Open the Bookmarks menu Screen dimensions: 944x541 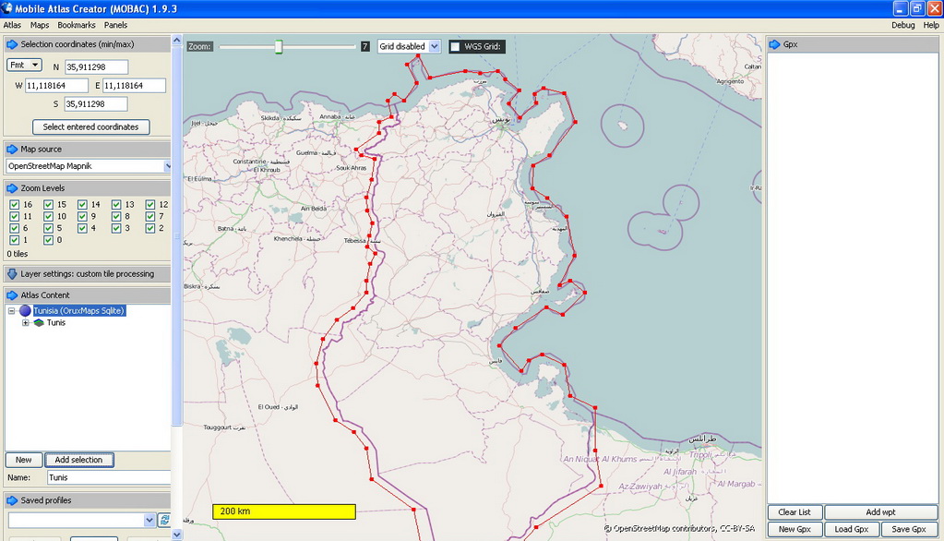pos(76,25)
